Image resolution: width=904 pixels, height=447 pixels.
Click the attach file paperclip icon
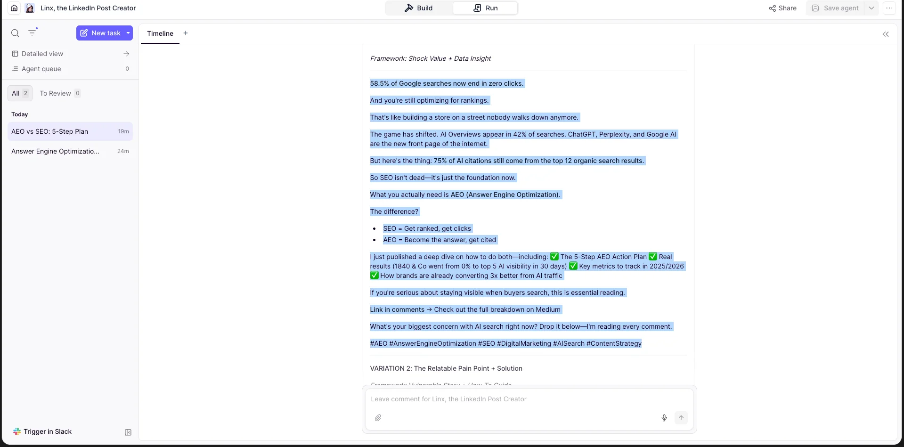378,418
